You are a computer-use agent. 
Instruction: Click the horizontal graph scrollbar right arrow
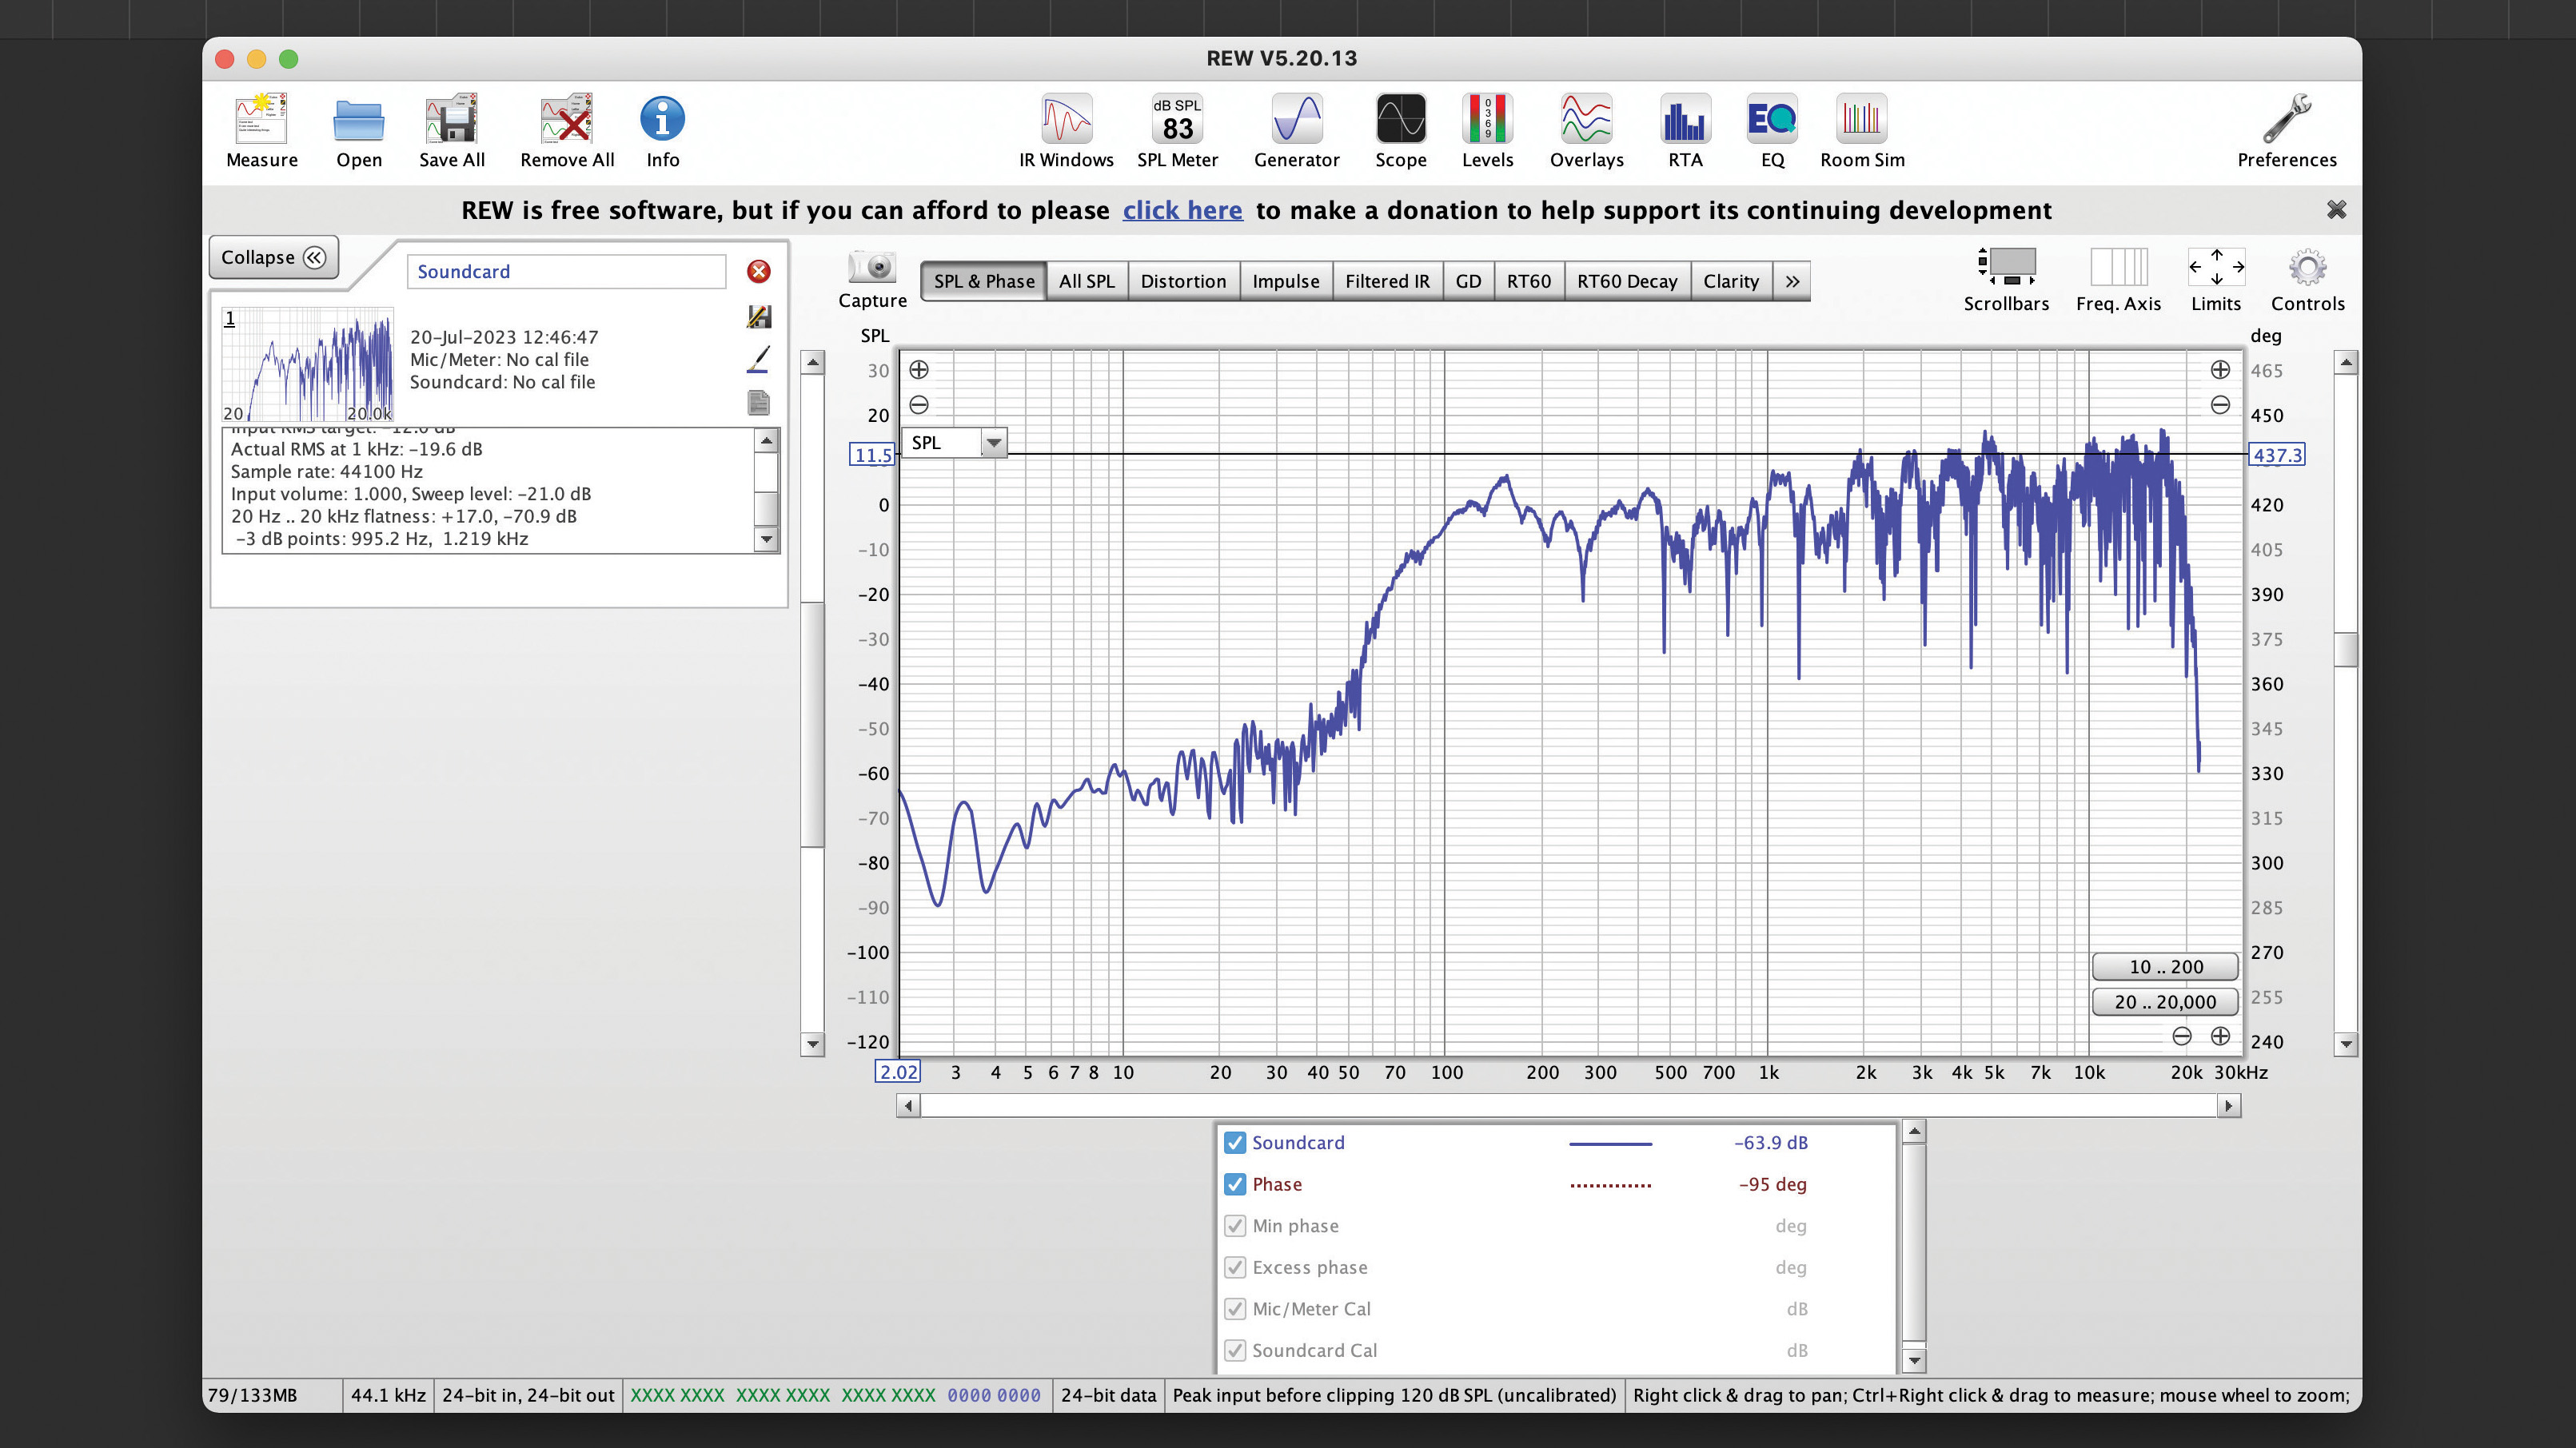(2228, 1105)
